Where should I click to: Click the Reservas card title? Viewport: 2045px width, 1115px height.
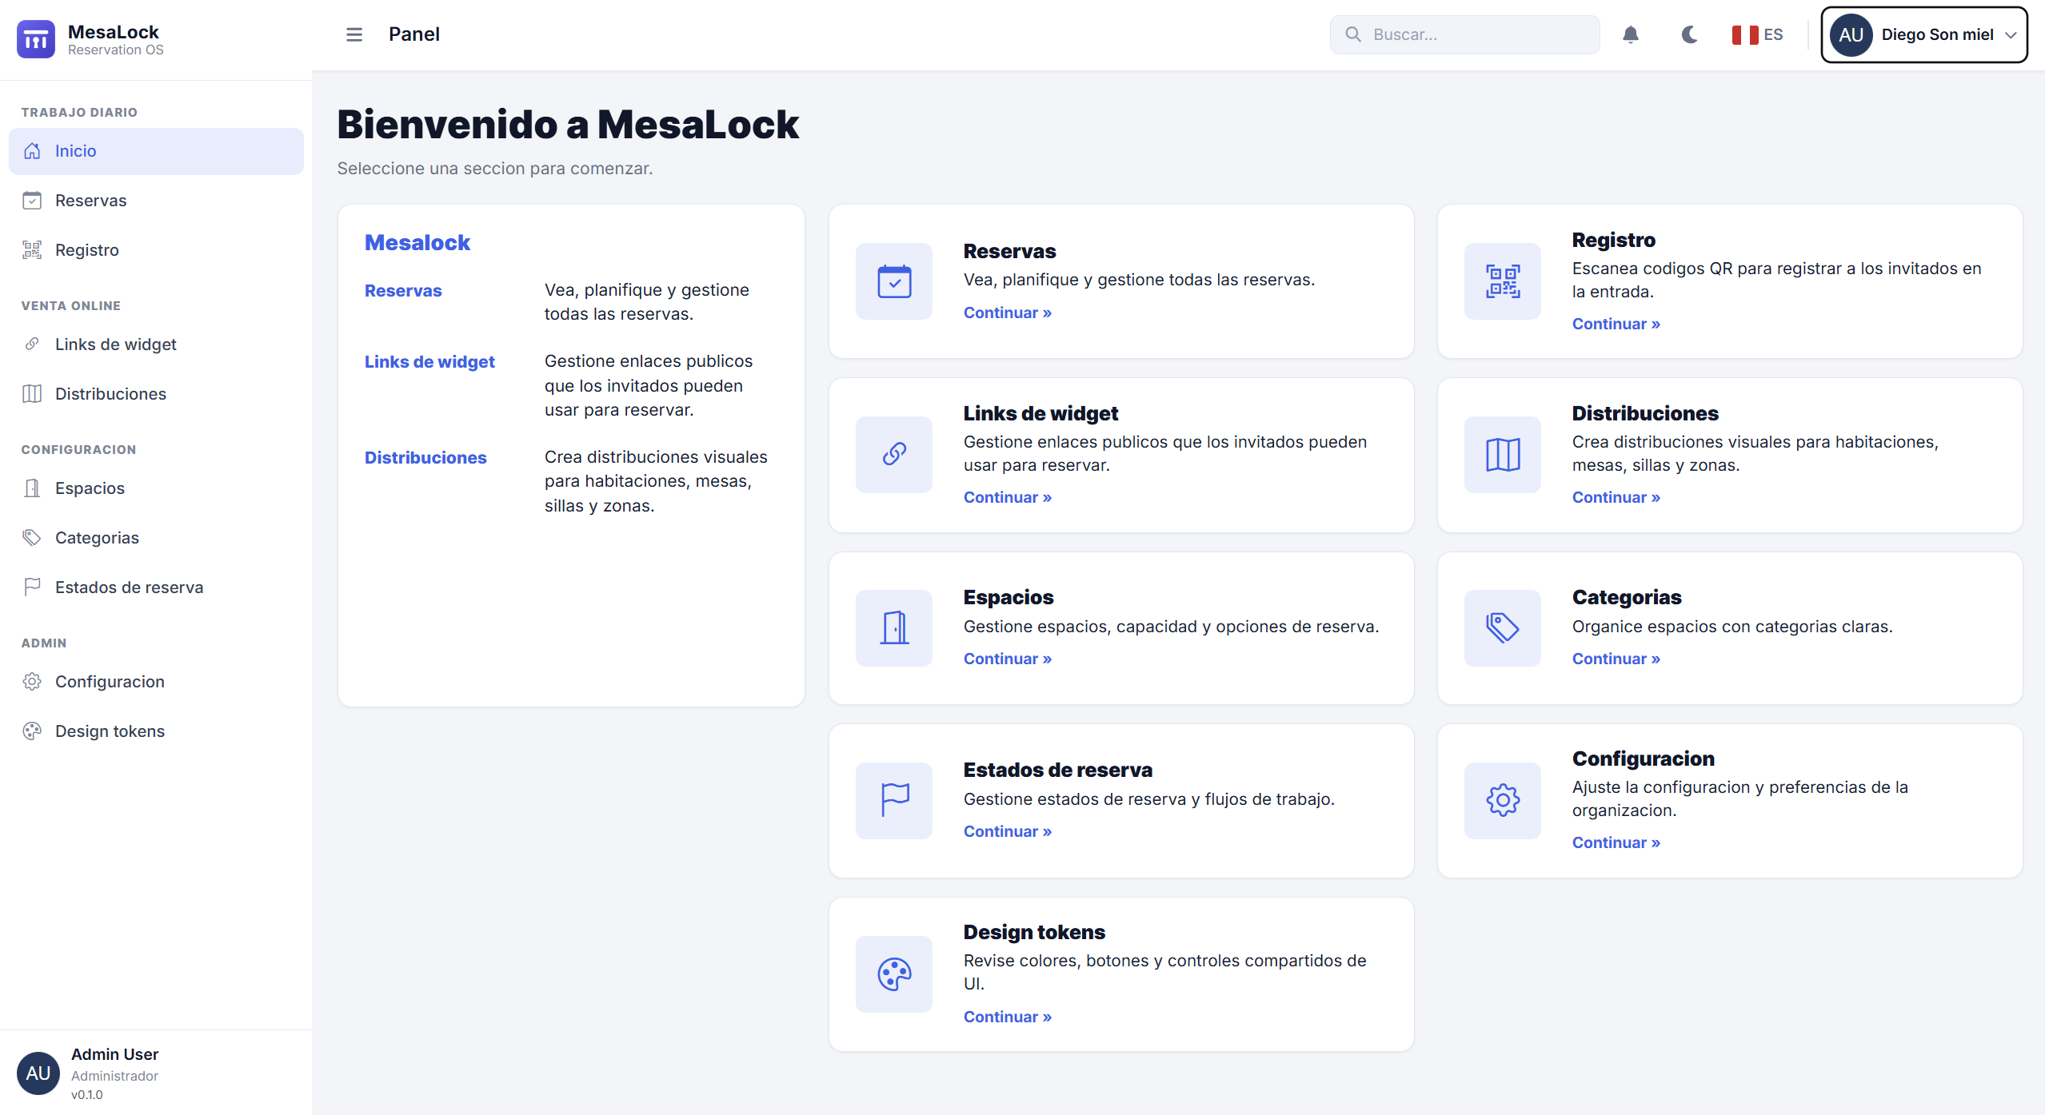point(1009,251)
